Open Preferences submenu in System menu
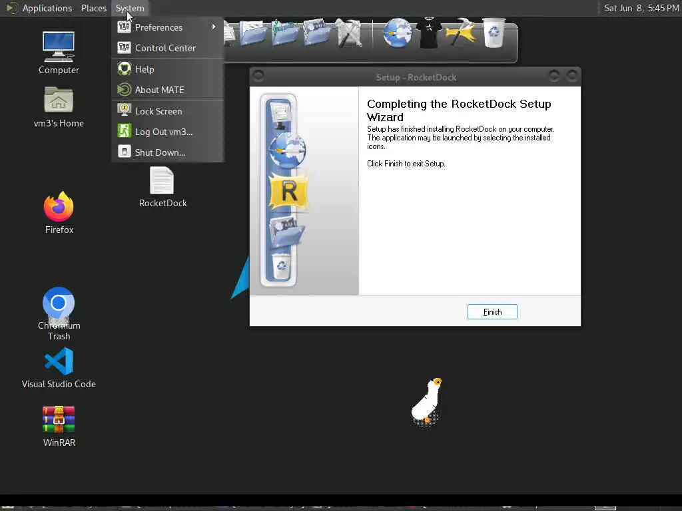682x511 pixels. (168, 27)
